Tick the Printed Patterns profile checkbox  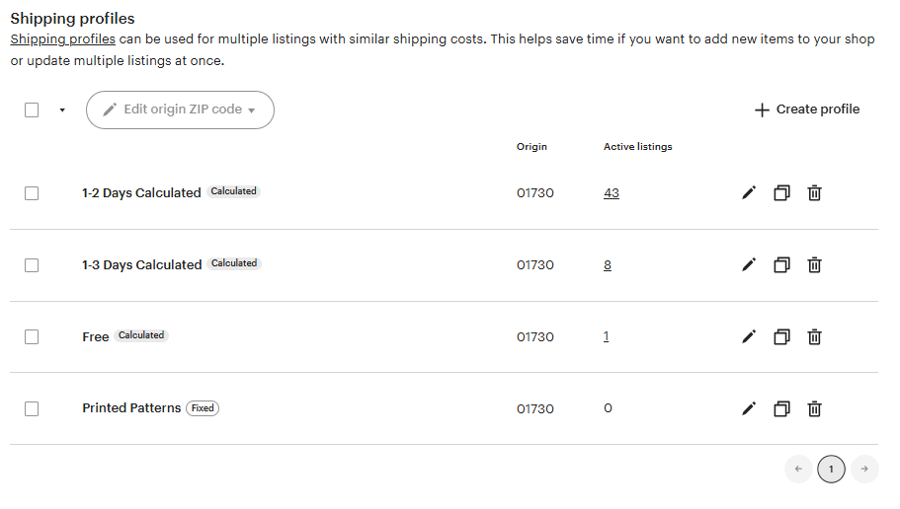32,408
